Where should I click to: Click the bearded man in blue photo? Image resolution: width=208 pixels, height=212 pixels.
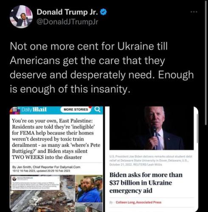(89, 189)
